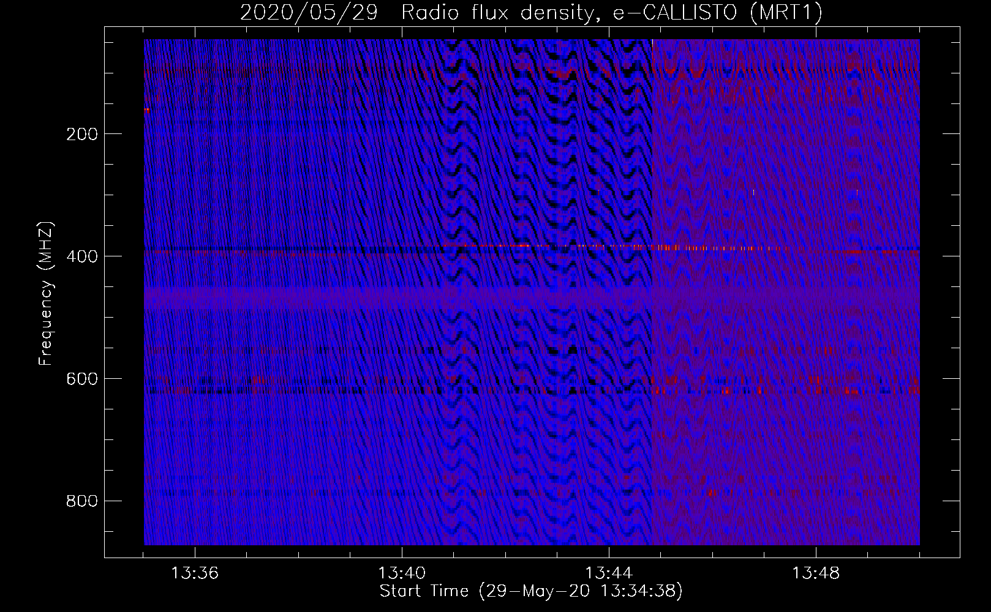Click the 800 frequency tick label
This screenshot has height=612, width=991.
coord(82,501)
